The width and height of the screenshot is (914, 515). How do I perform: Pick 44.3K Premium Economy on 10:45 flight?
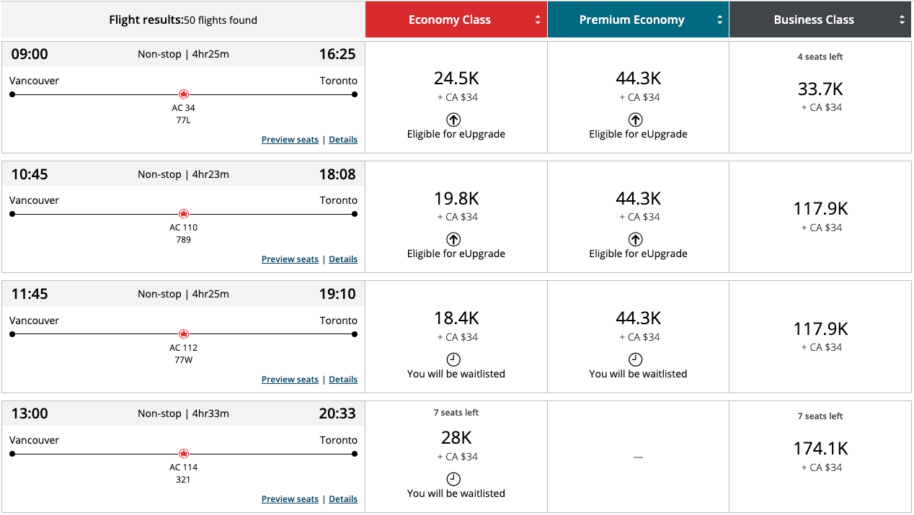(x=638, y=200)
